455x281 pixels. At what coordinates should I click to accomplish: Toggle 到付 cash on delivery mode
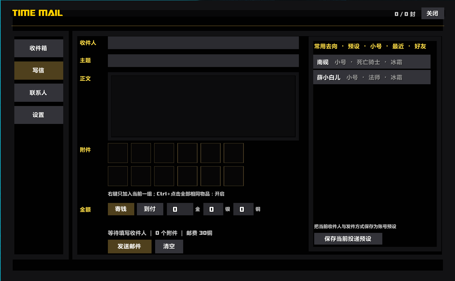point(150,209)
